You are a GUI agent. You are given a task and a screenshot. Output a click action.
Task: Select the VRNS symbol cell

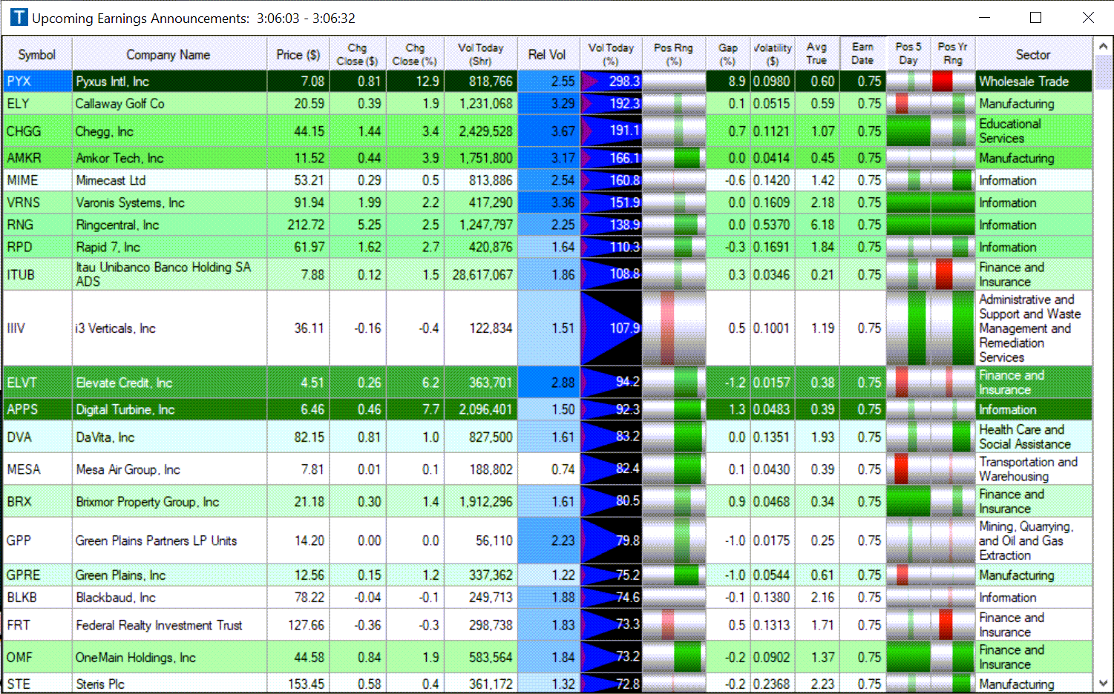[x=37, y=203]
